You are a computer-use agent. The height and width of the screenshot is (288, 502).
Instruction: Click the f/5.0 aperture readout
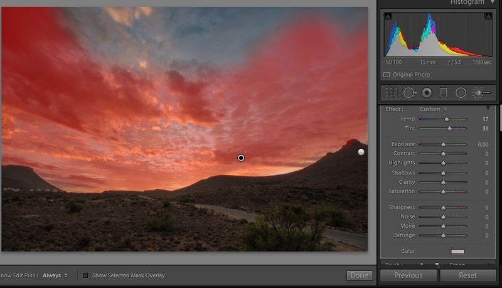pyautogui.click(x=454, y=62)
